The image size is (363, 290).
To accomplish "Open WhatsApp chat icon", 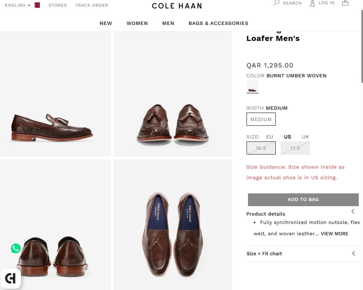I will tap(16, 248).
